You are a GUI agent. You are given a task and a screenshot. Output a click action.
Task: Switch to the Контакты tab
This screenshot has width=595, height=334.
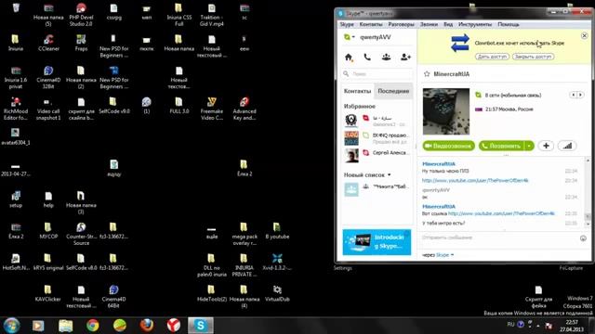click(357, 91)
